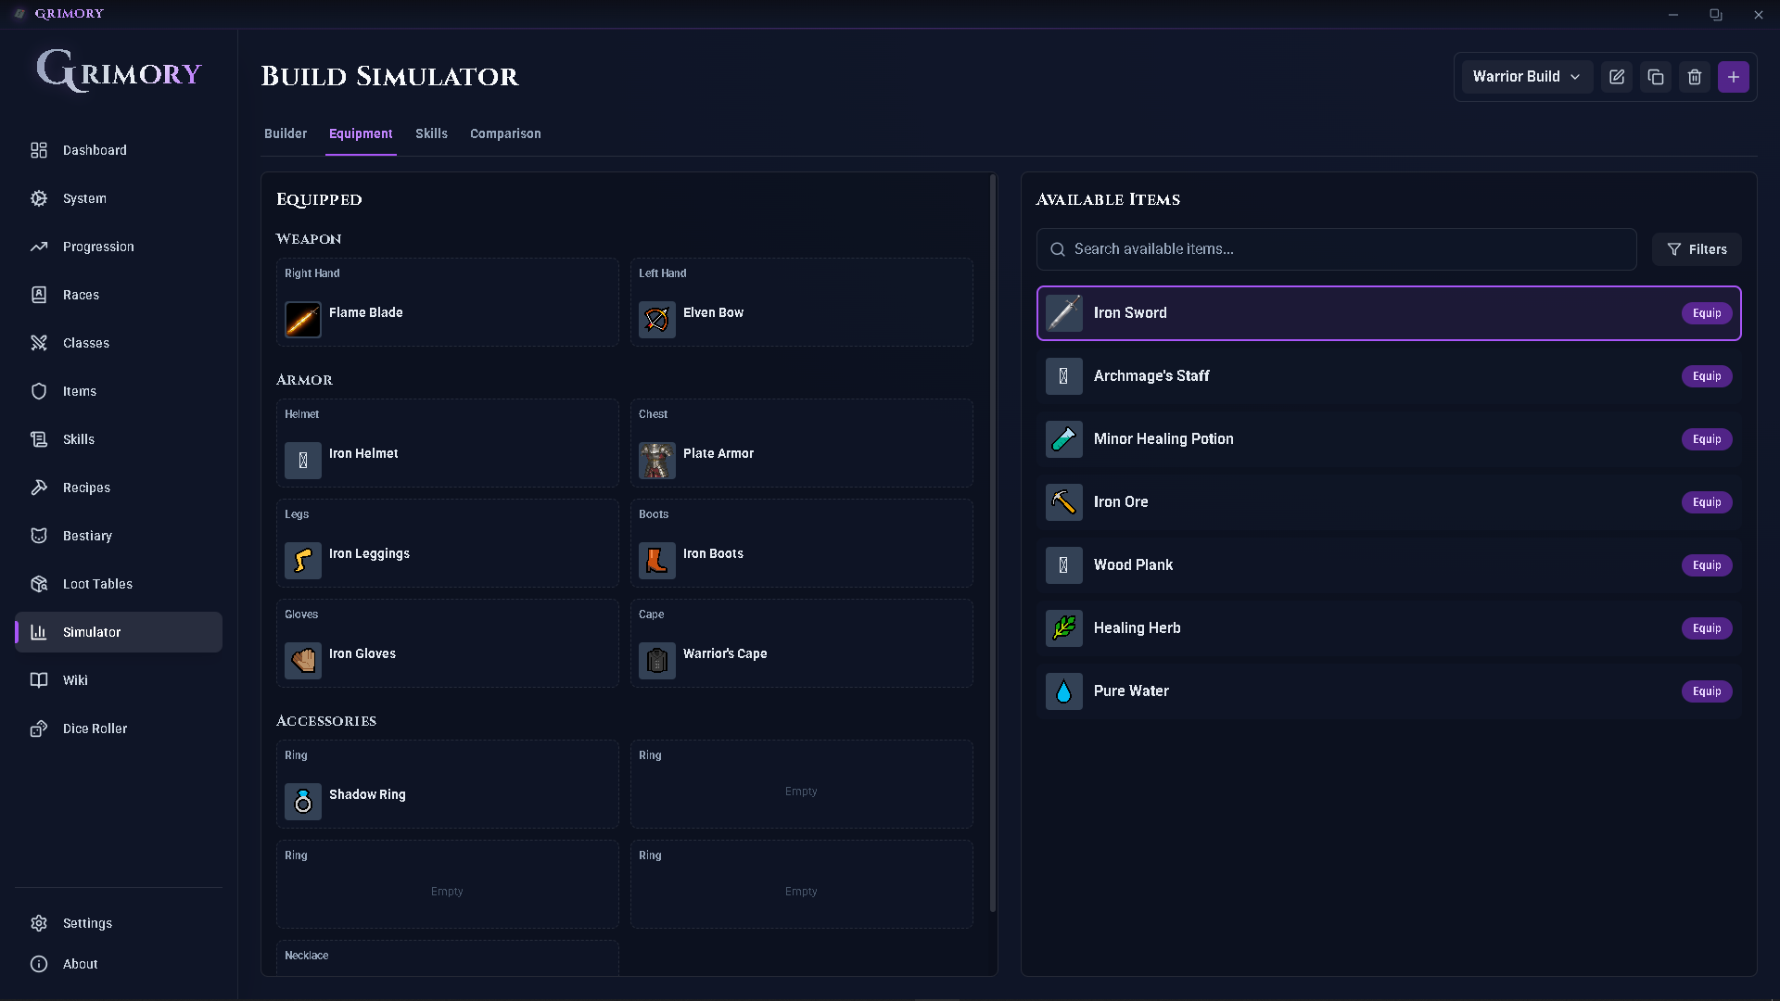This screenshot has width=1780, height=1001.
Task: Open the Filters panel
Action: click(1697, 249)
